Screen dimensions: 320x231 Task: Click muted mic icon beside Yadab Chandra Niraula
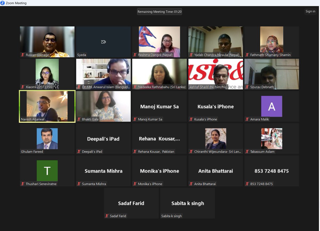pyautogui.click(x=191, y=55)
